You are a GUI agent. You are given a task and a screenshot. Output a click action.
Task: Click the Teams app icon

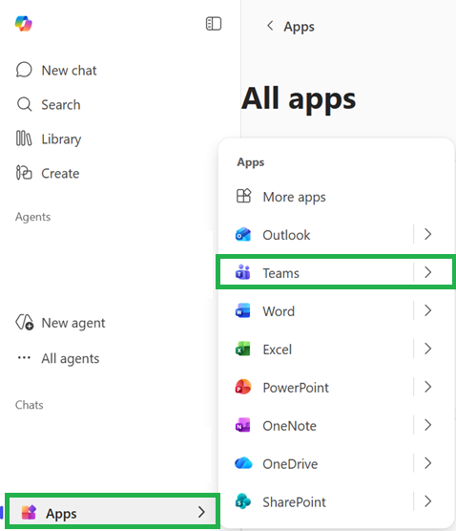tap(243, 272)
